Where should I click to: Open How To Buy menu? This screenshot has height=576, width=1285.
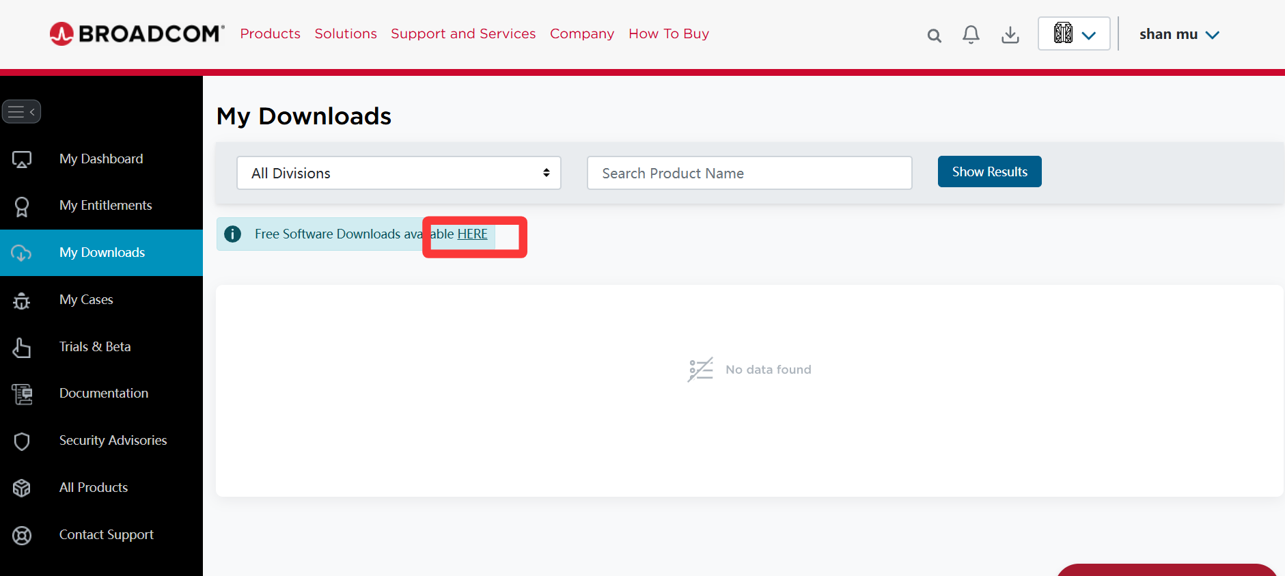tap(669, 34)
